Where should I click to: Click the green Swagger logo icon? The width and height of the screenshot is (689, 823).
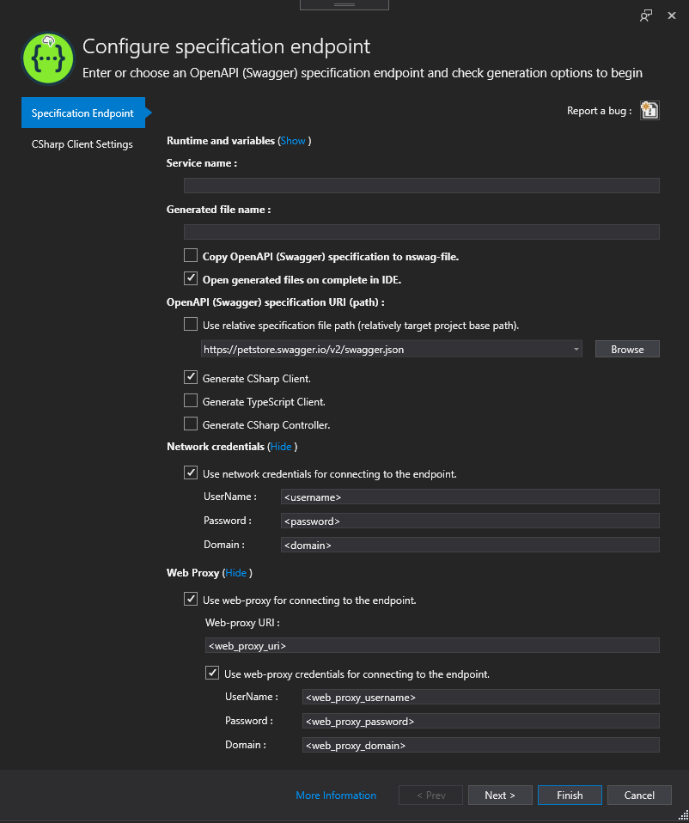click(x=48, y=58)
